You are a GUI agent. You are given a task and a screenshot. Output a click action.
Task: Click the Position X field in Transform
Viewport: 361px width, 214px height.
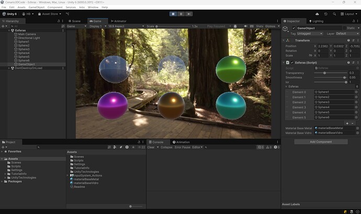[323, 46]
